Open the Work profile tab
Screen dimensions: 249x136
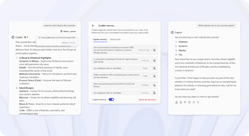[x=115, y=40]
